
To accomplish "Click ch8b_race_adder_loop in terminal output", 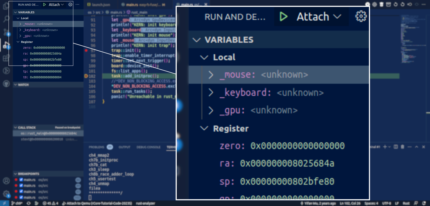I will [x=111, y=174].
